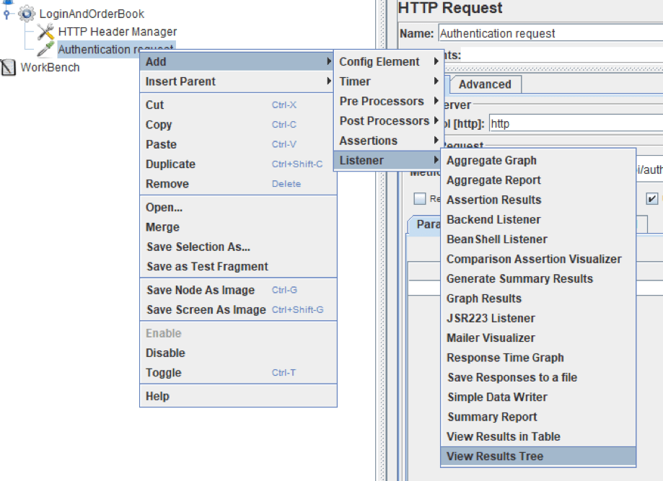Expand Post Processors submenu
663x481 pixels.
[x=388, y=121]
